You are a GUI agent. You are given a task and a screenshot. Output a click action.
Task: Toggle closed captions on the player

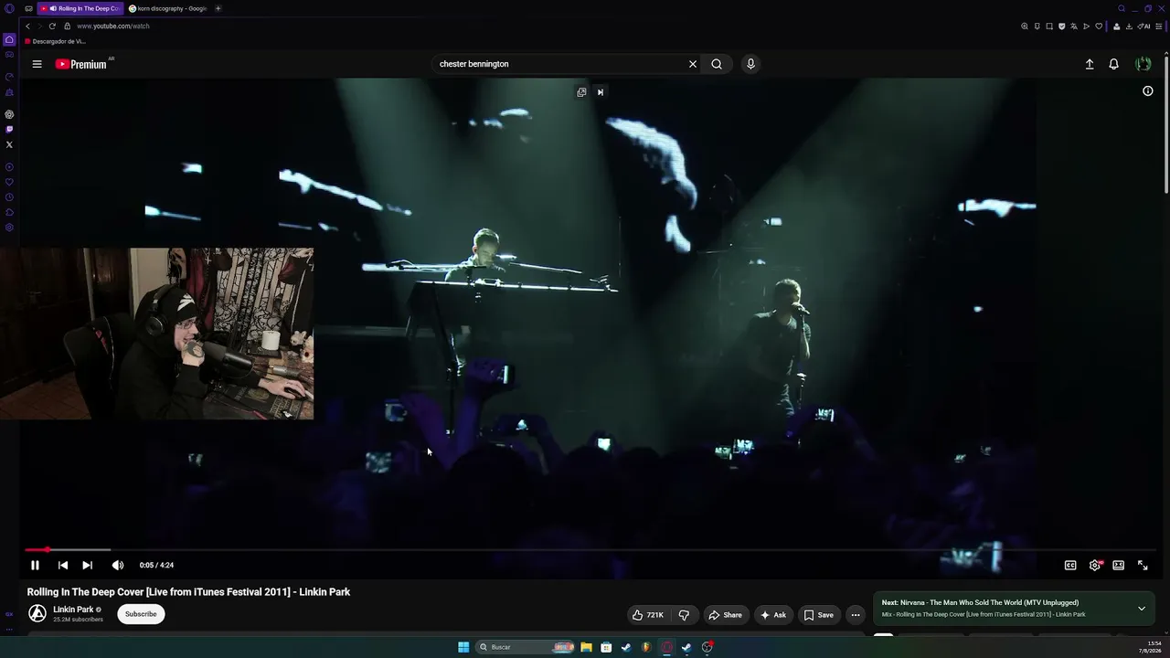coord(1070,565)
